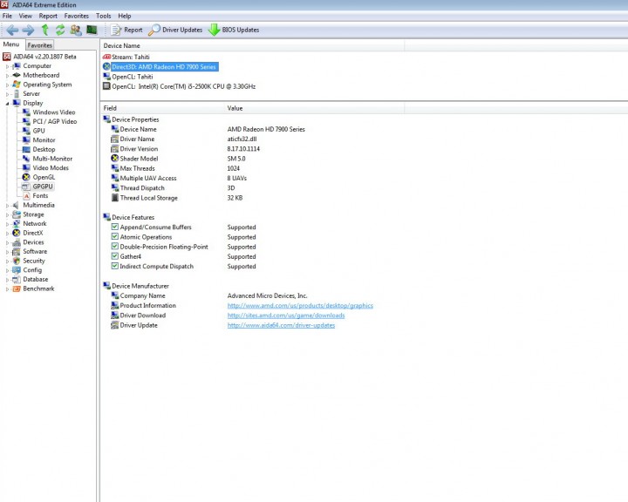
Task: Click the Fonts icon in the tree
Action: tap(26, 196)
